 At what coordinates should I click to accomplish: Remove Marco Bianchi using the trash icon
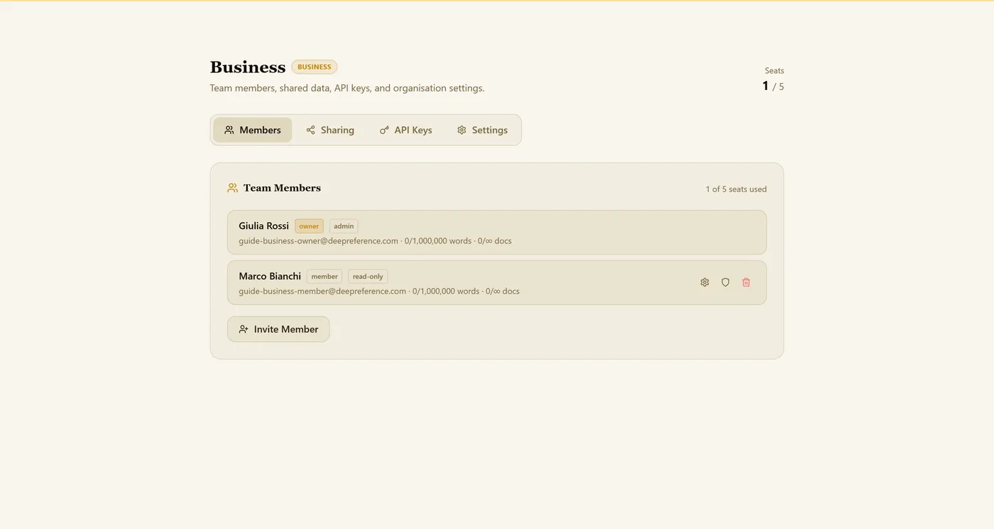[746, 282]
